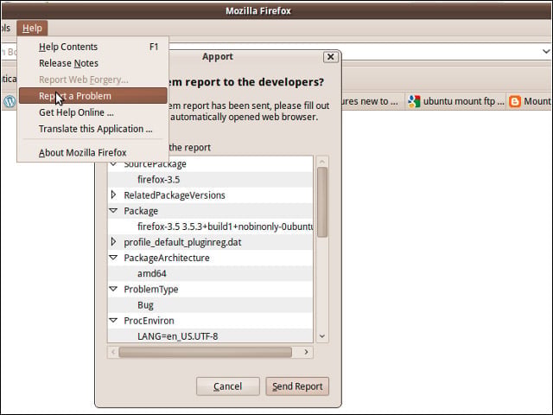Choose Report a Problem menu item
Image resolution: width=553 pixels, height=415 pixels.
[93, 96]
